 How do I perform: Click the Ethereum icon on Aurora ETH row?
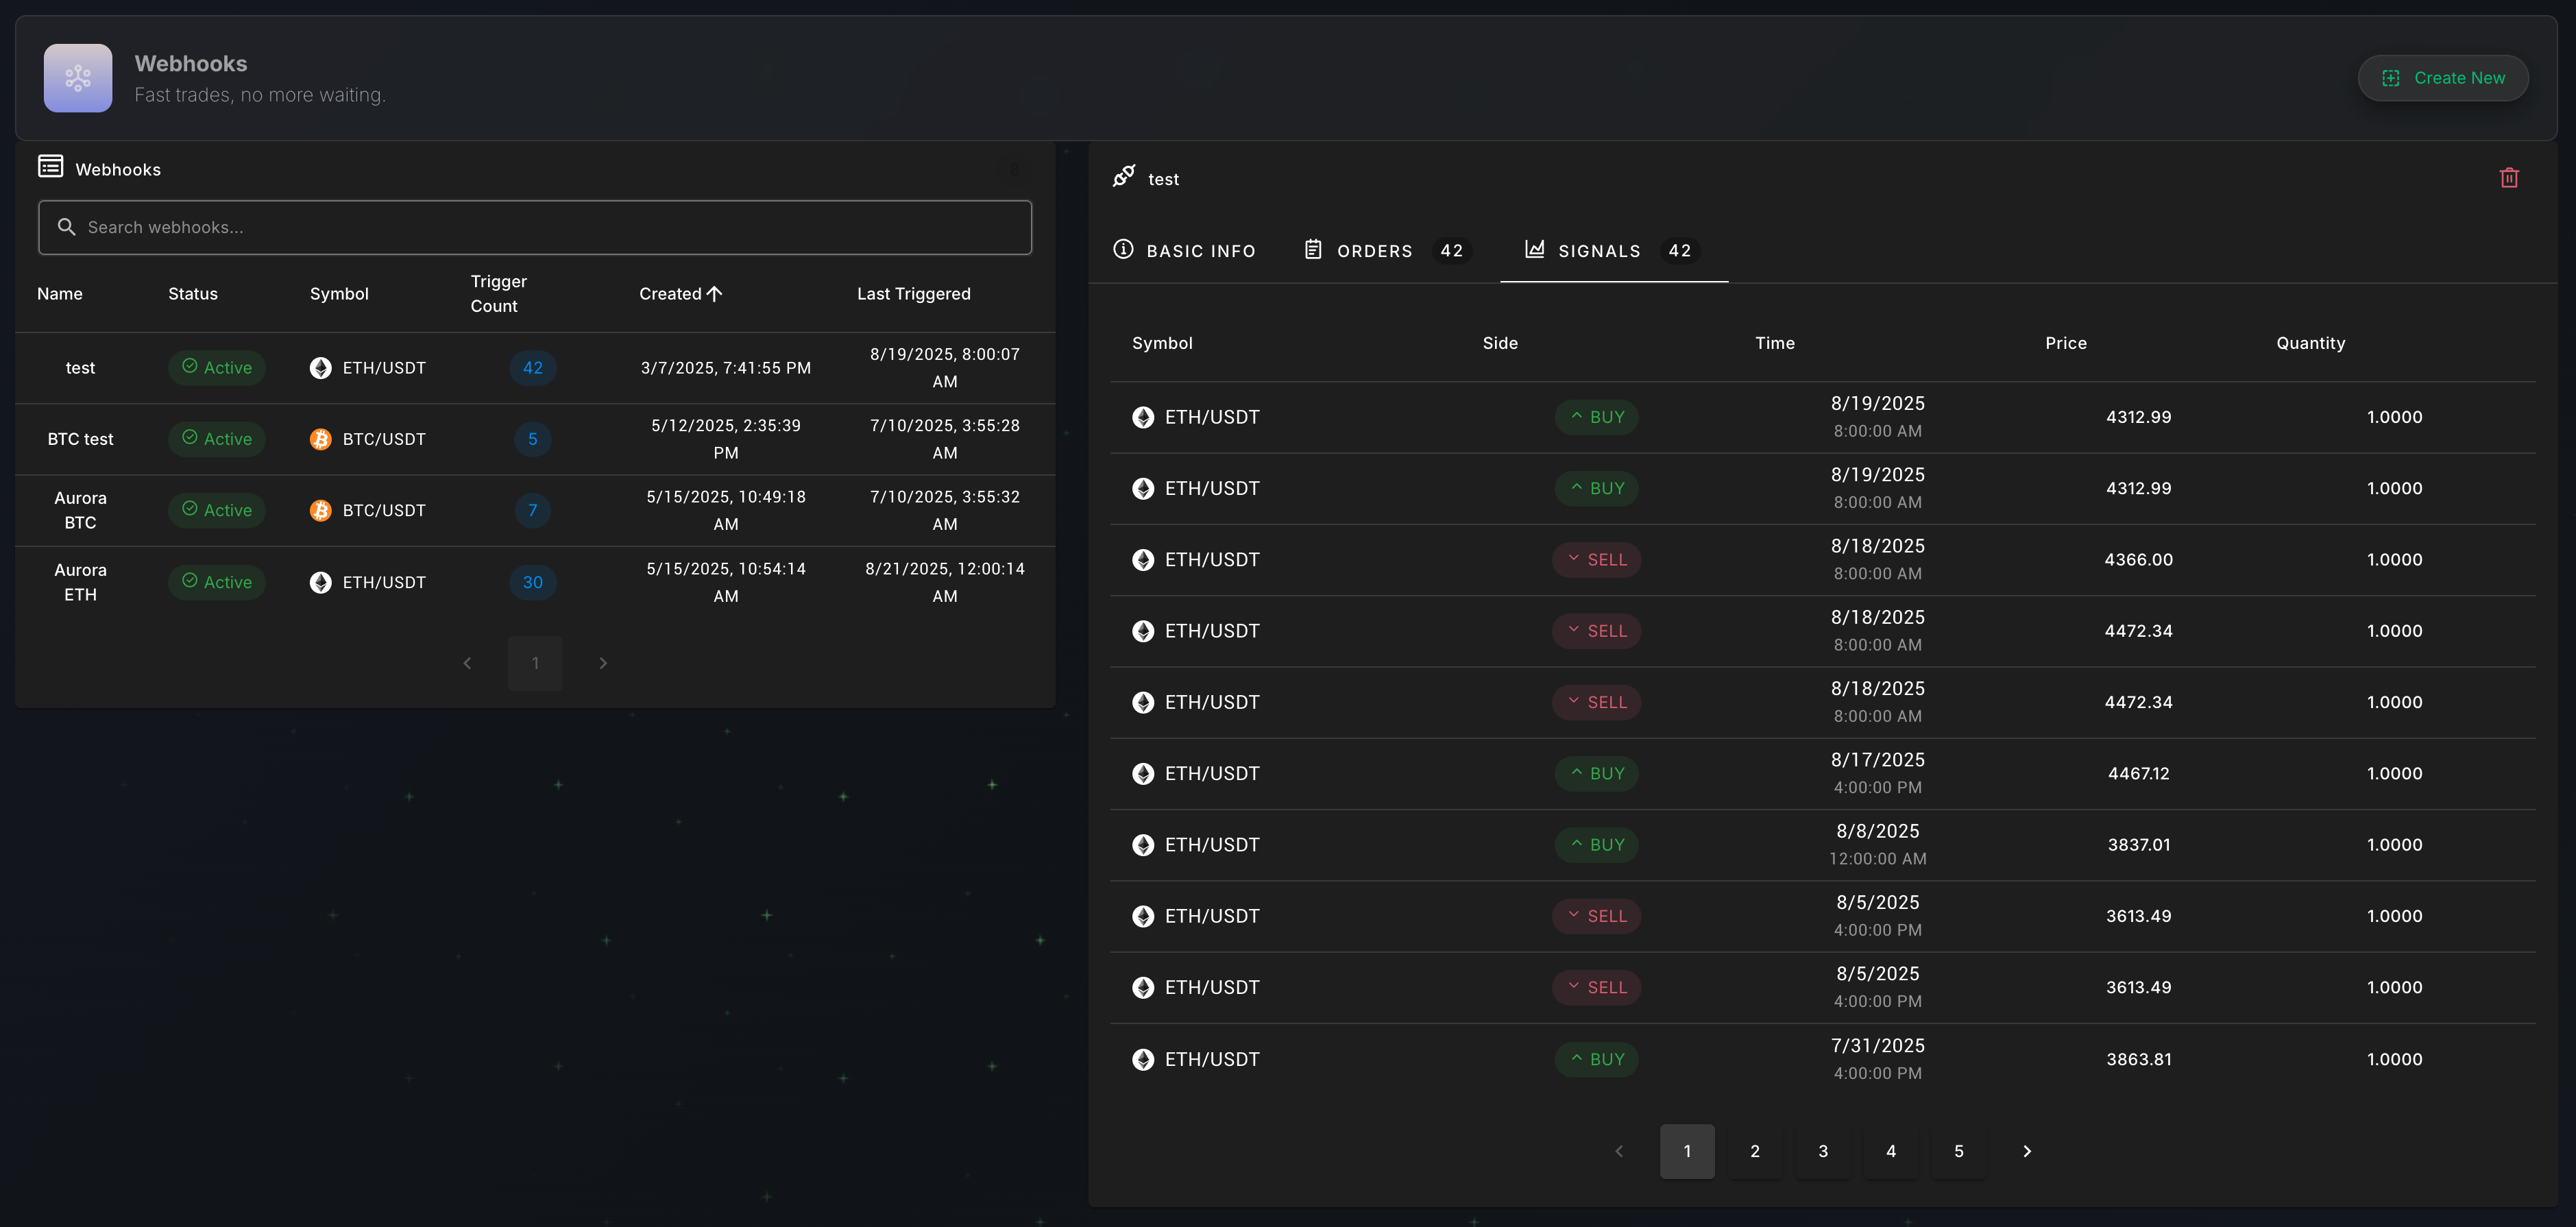click(x=320, y=582)
